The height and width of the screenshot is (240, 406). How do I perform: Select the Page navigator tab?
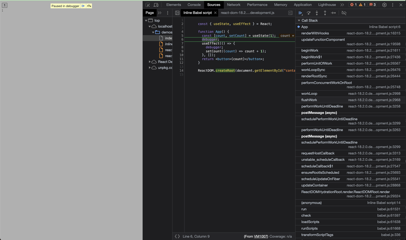point(150,13)
